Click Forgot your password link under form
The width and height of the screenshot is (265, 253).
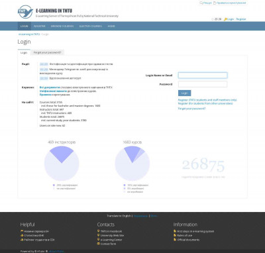pyautogui.click(x=191, y=109)
